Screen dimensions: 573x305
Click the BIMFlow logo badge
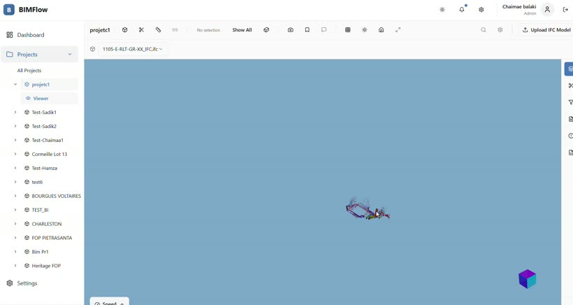9,10
